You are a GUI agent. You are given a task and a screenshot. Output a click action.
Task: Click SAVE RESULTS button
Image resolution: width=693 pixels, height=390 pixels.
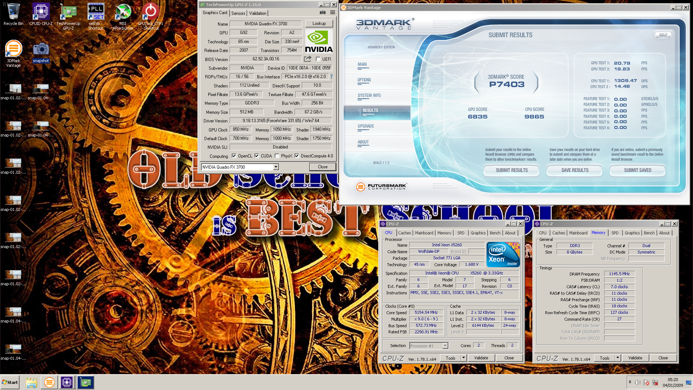pos(575,170)
